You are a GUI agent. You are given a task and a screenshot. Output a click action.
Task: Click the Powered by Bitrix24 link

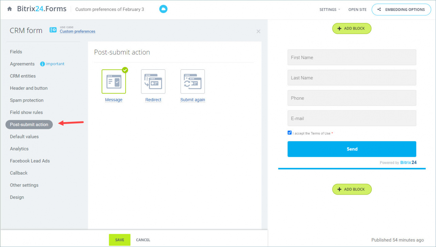click(398, 163)
